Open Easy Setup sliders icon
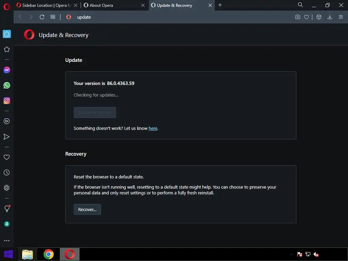The width and height of the screenshot is (348, 261). [x=341, y=17]
